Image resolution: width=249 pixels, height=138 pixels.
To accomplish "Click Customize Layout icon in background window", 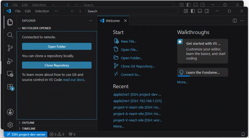I will 182,5.
